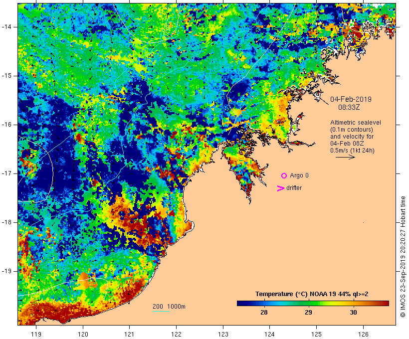This screenshot has height=339, width=409.
Task: Click the colorbar tick label 28
Action: 264,313
